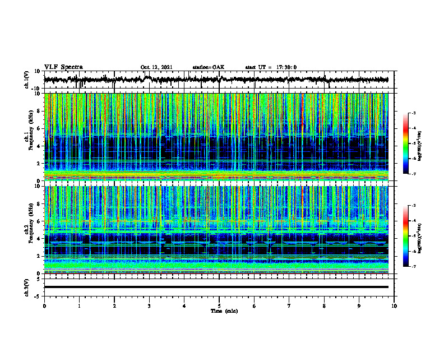Screen dimensions: 444x343
Task: Click the 'ch.3(V)' axis label
Action: (x=27, y=288)
